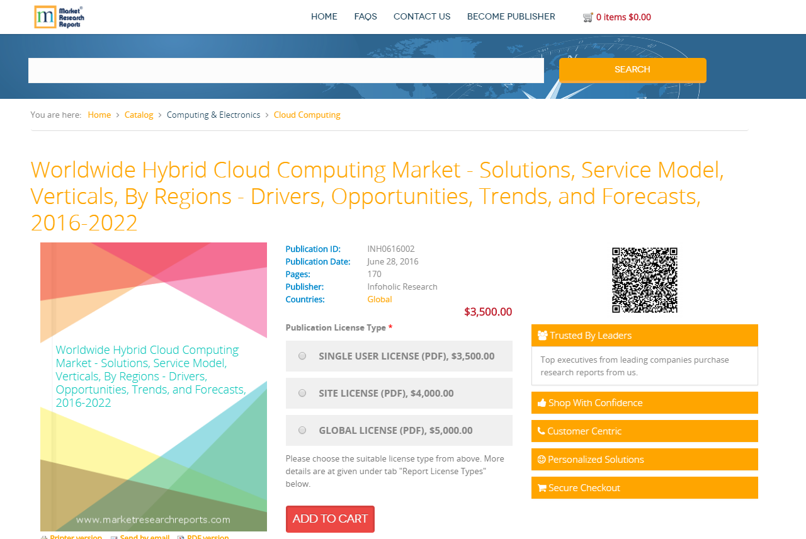Click ADD TO CART button
806x539 pixels.
[x=330, y=519]
